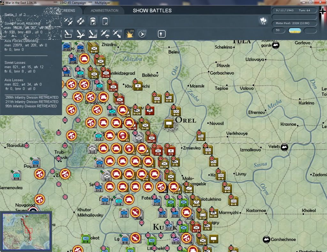Select the 8=24 unit counter
327x252 pixels.
[137, 110]
